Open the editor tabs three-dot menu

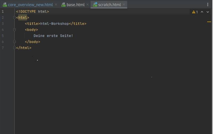[x=208, y=5]
